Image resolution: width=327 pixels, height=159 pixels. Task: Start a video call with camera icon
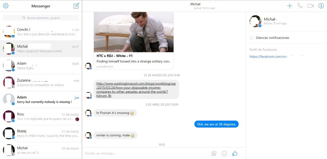point(311,6)
